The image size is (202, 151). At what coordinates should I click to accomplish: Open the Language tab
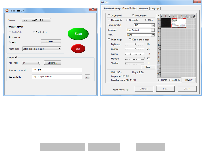[155, 9]
